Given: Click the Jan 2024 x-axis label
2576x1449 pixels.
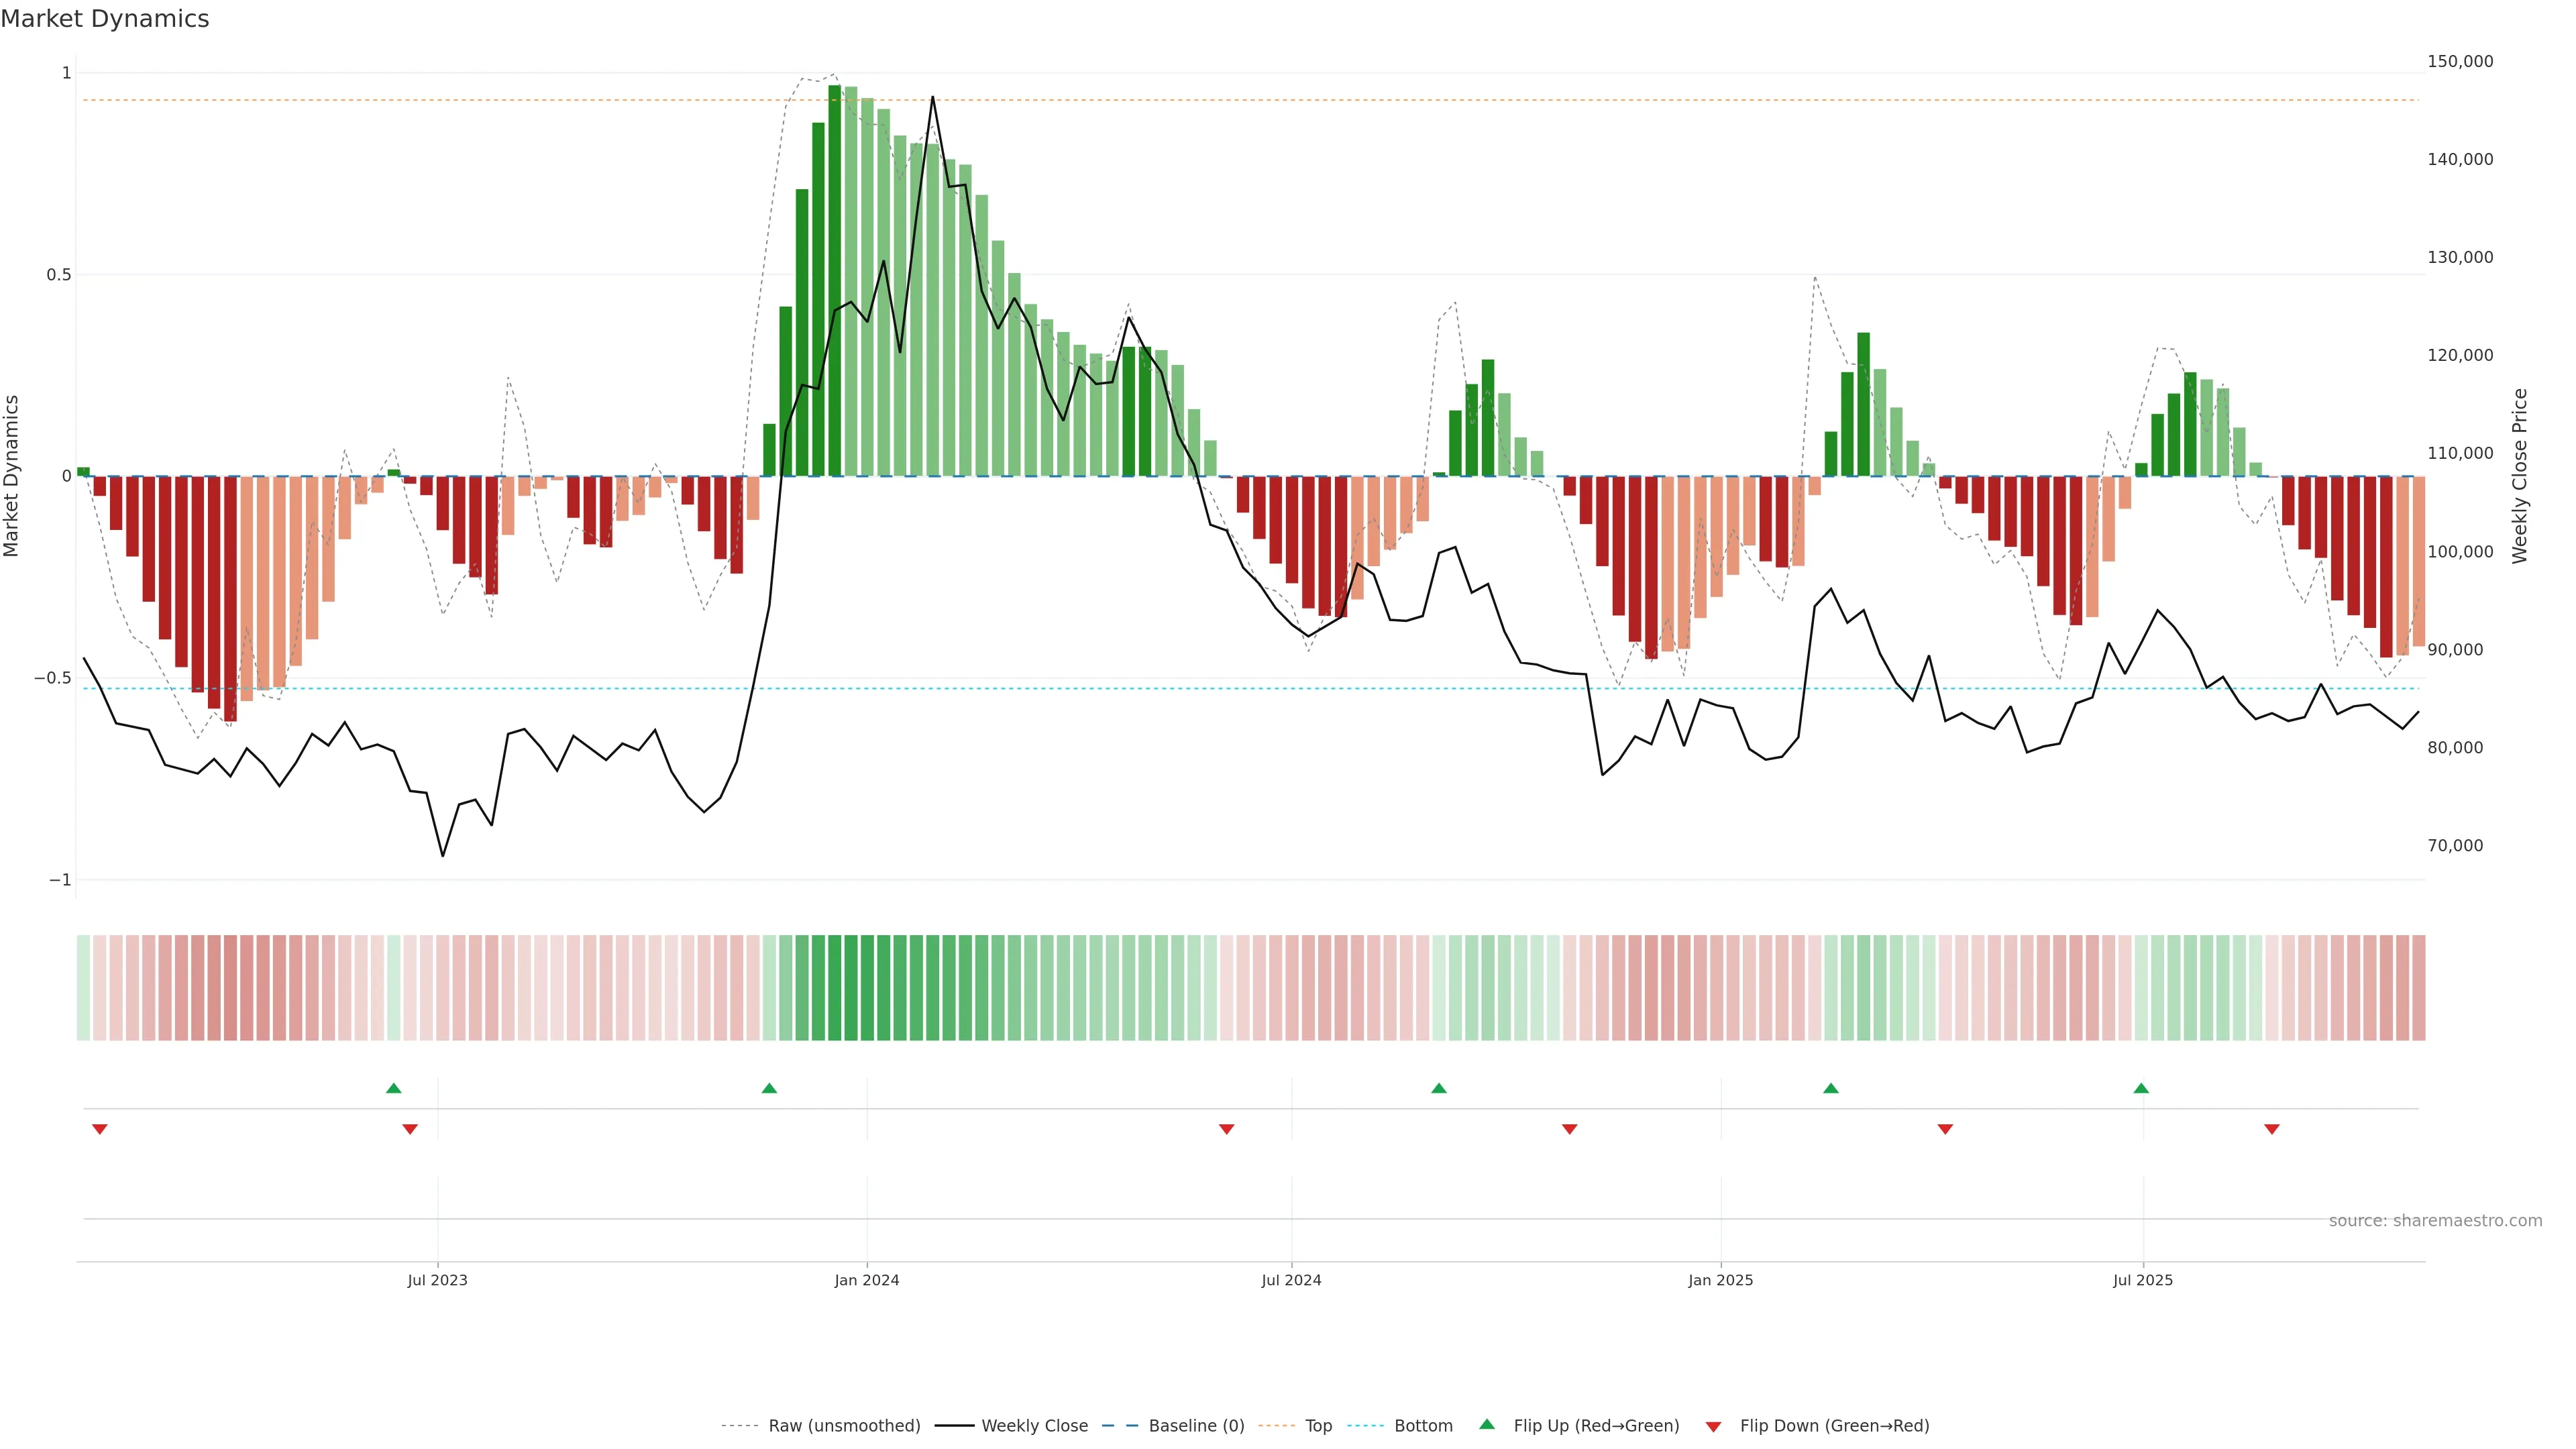Looking at the screenshot, I should (867, 1280).
